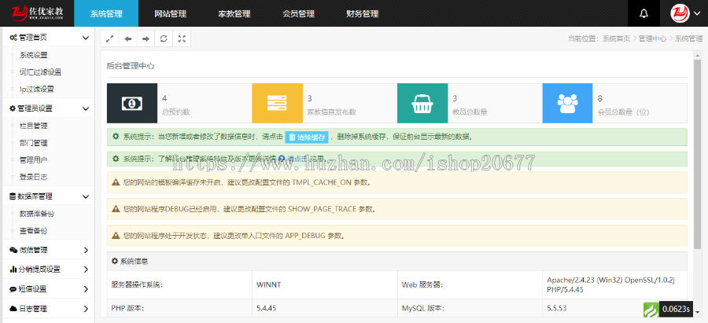
Task: Click the database icon beside 数据库管理
Action: click(x=13, y=196)
